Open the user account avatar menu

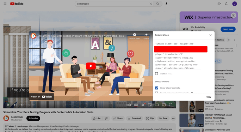pyautogui.click(x=235, y=4)
